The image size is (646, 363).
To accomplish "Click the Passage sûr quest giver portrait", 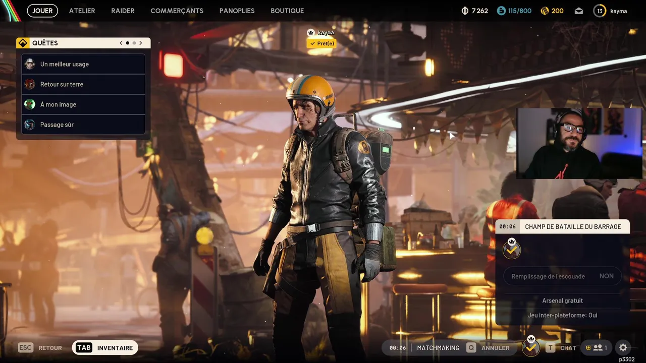I will click(x=30, y=125).
